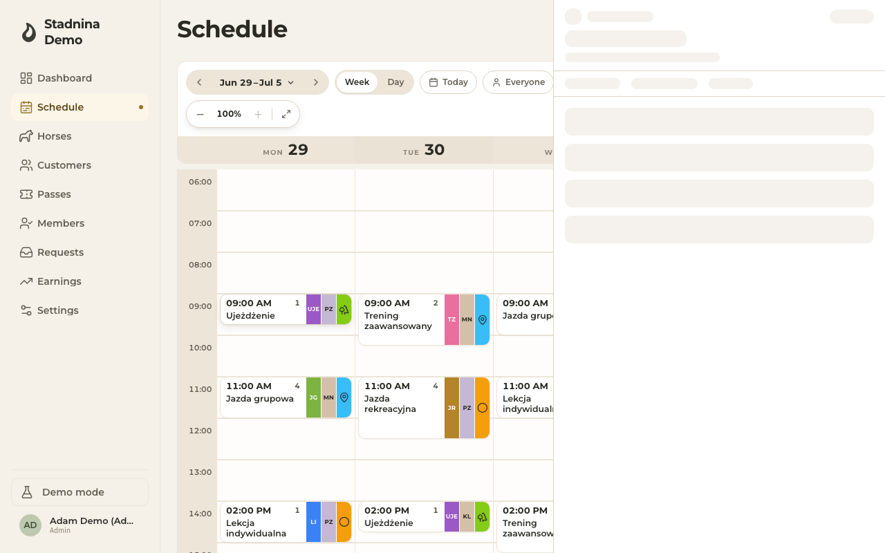Image resolution: width=885 pixels, height=553 pixels.
Task: Click the zoom out minus icon
Action: pos(201,114)
